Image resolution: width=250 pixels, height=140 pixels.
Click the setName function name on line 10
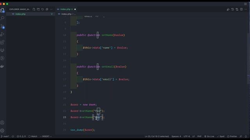(107, 35)
